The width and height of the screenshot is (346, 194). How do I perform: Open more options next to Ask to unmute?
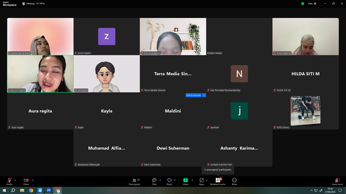click(204, 95)
